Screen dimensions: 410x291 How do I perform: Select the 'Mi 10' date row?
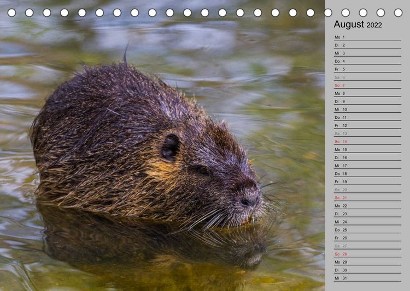(367, 110)
